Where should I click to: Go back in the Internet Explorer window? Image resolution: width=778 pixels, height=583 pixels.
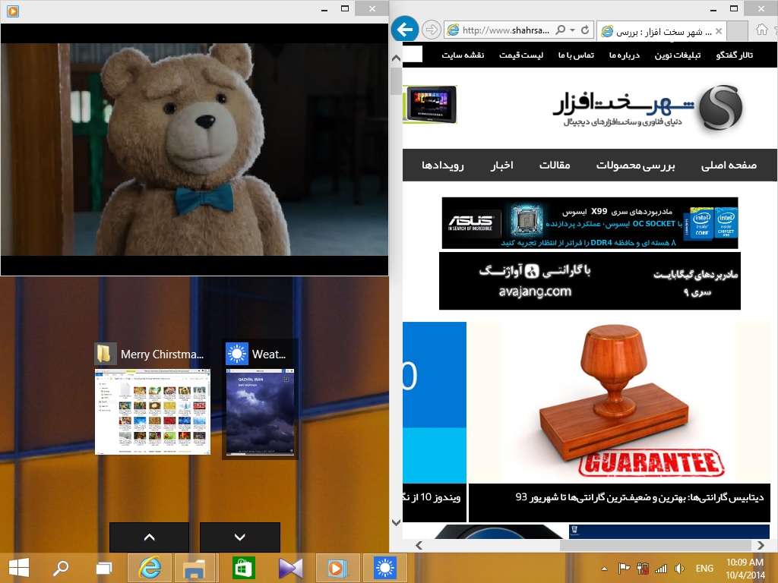tap(405, 30)
